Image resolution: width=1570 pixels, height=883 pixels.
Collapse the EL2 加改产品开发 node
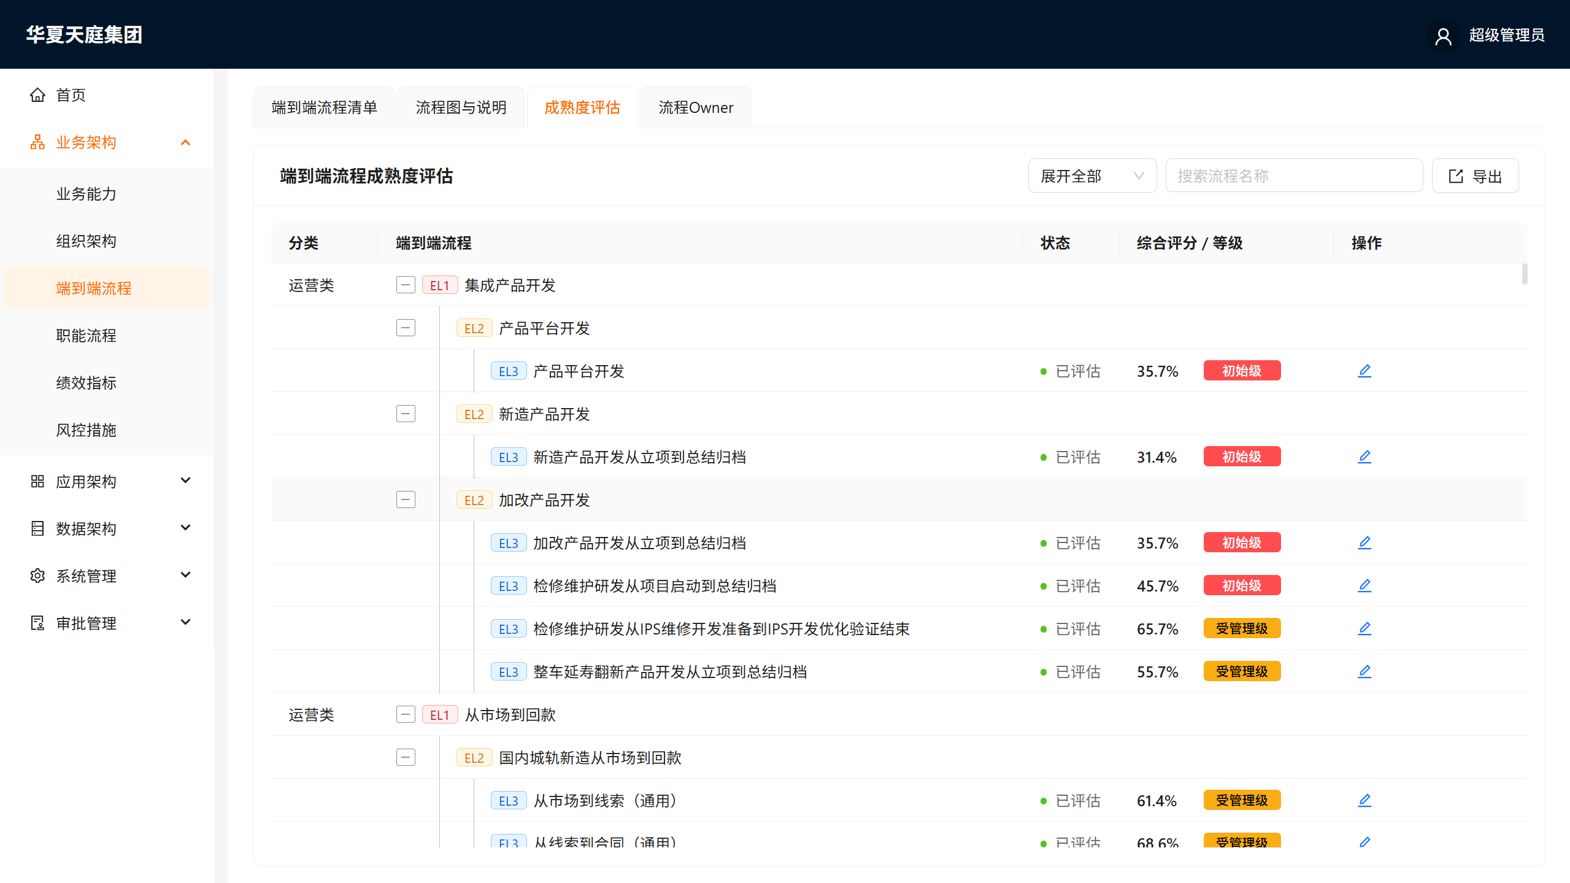pos(406,499)
